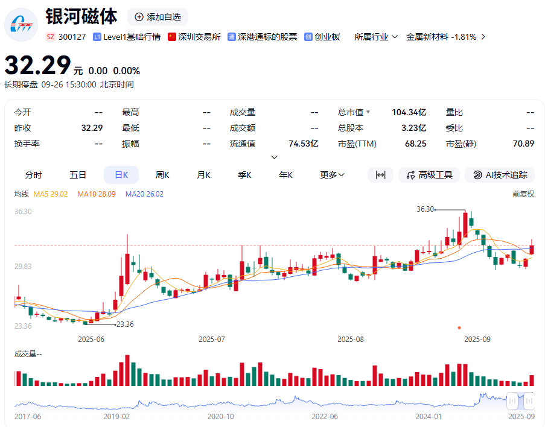The height and width of the screenshot is (427, 545).
Task: Add stock via 添加自选 button
Action: pyautogui.click(x=158, y=17)
